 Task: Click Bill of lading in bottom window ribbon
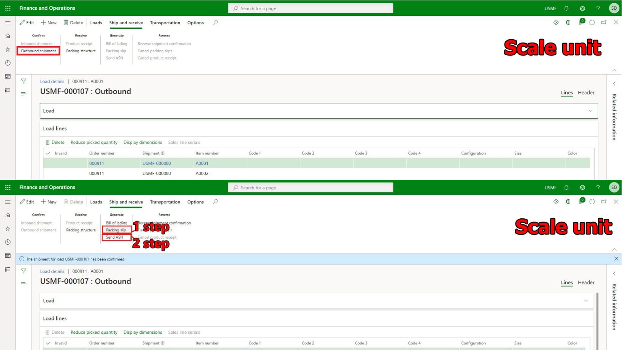(117, 223)
